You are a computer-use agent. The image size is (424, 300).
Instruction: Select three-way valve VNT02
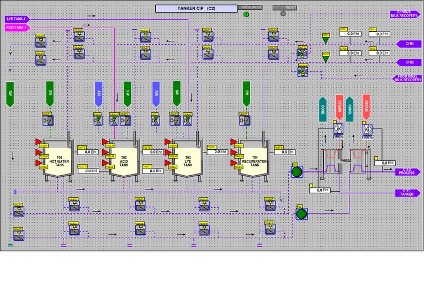303,54
